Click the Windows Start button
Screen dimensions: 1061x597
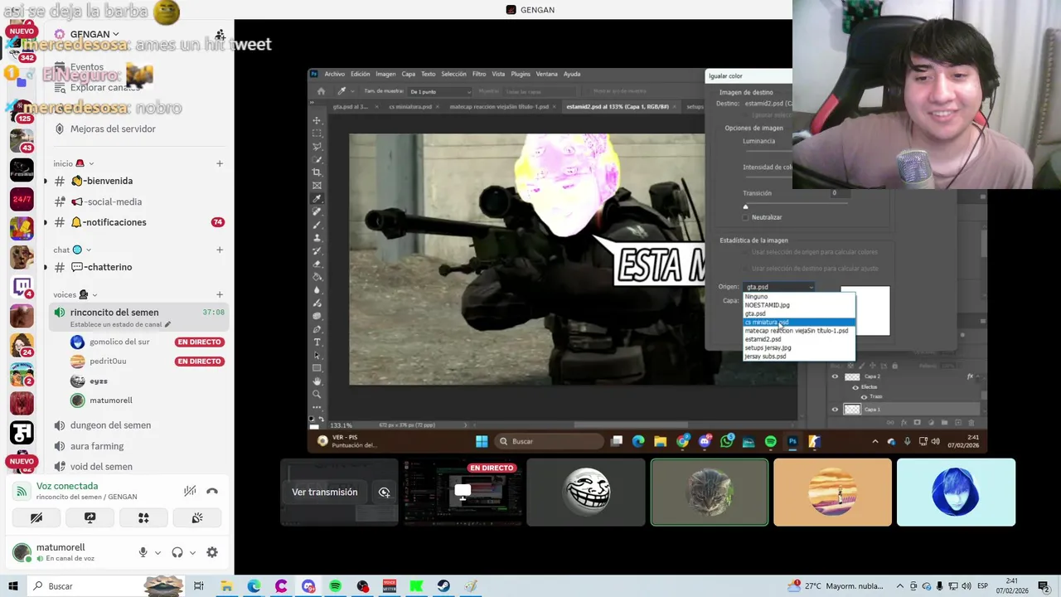click(13, 586)
